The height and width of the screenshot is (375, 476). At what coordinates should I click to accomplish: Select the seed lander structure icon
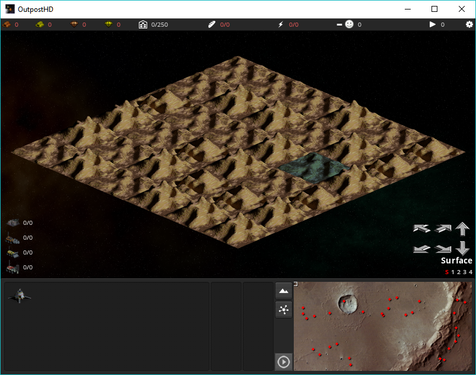pyautogui.click(x=19, y=295)
